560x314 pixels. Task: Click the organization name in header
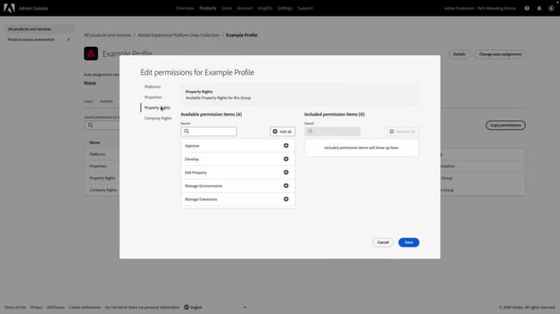tap(480, 8)
